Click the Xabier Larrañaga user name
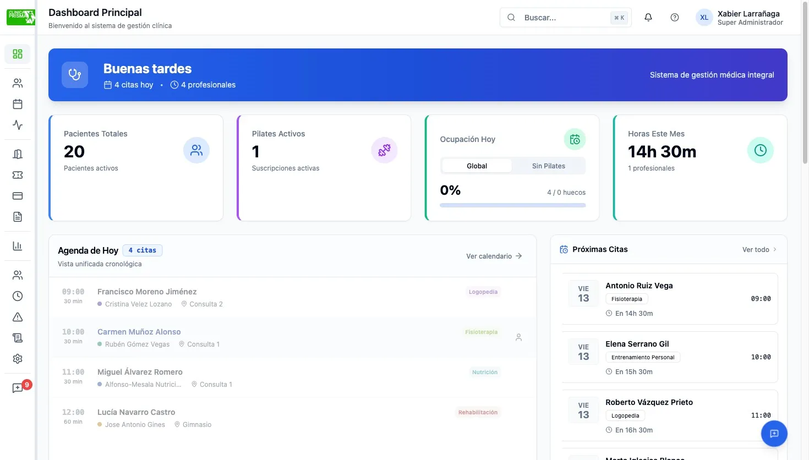The width and height of the screenshot is (809, 460). tap(748, 14)
